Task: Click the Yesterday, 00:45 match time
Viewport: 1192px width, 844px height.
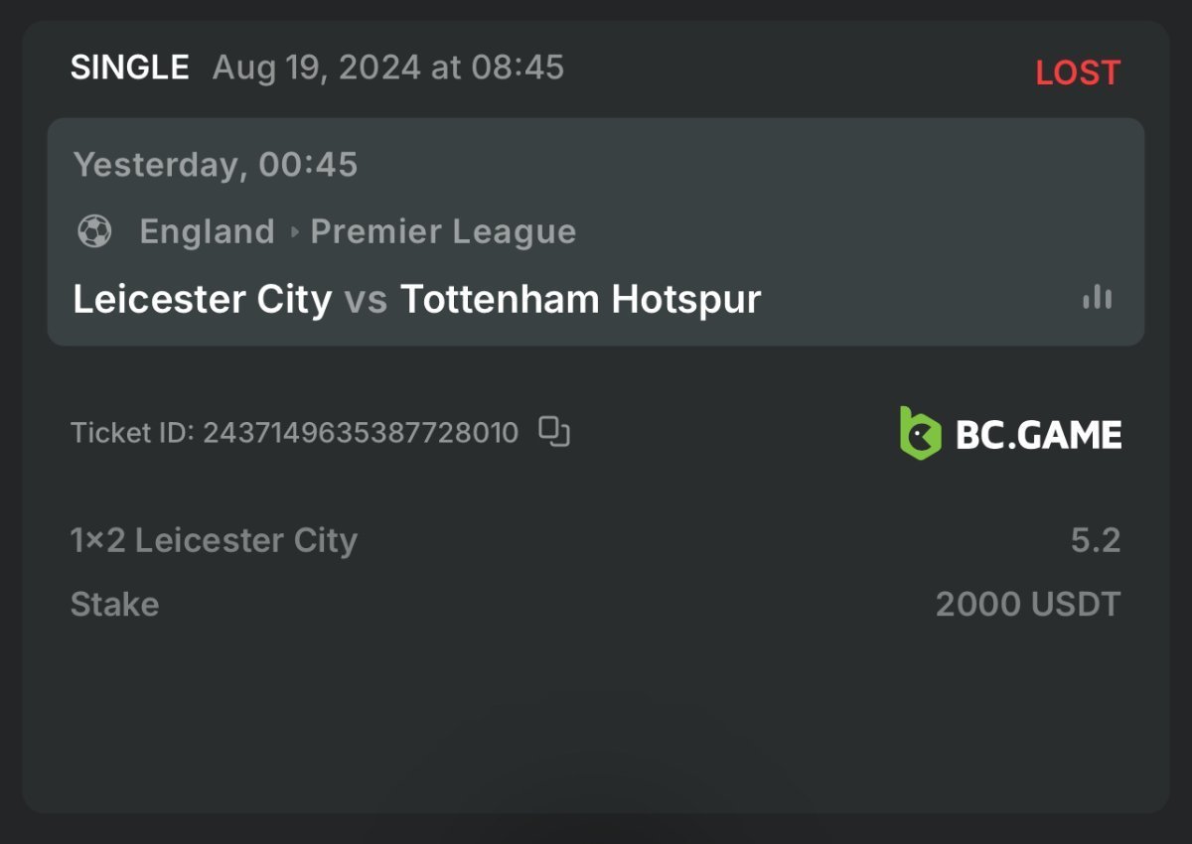Action: click(216, 164)
